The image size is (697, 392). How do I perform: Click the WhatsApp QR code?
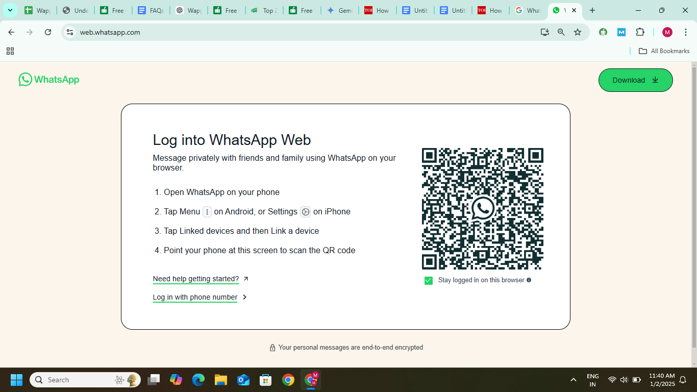click(482, 209)
